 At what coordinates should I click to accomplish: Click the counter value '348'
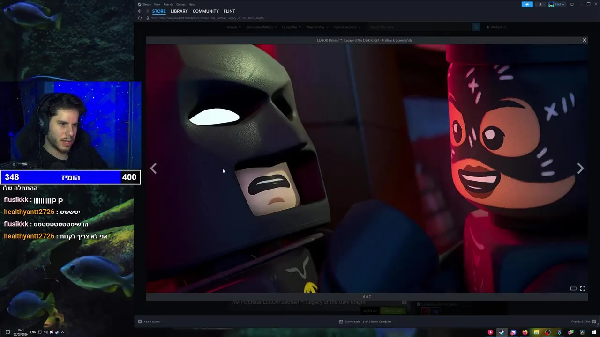click(12, 177)
